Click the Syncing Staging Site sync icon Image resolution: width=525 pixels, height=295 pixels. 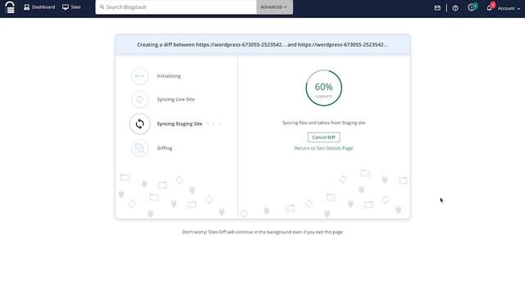(139, 124)
